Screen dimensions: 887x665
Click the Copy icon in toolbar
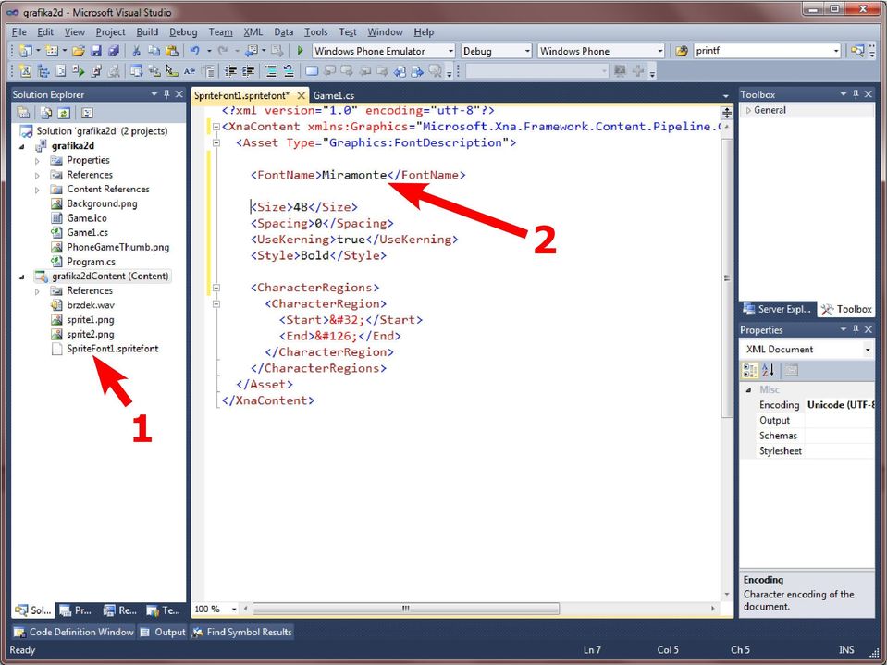pos(154,51)
